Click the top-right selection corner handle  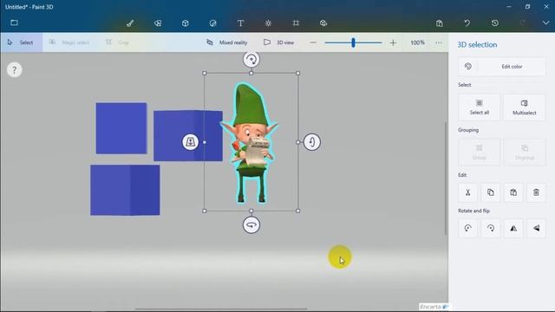[x=298, y=73]
